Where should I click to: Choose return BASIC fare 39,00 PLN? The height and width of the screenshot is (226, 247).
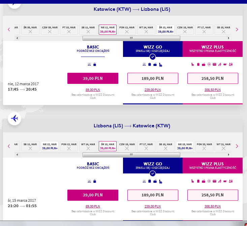click(x=93, y=195)
